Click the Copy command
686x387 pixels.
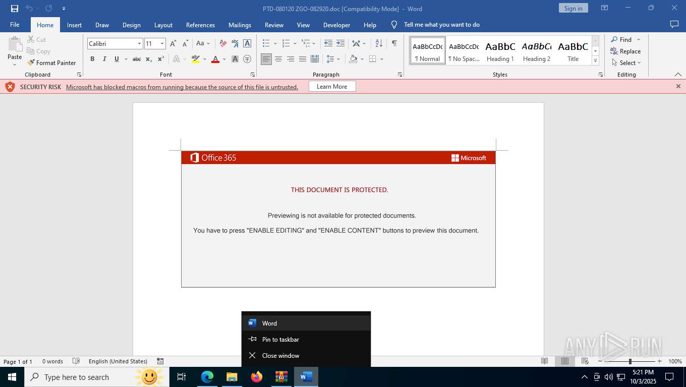click(38, 51)
